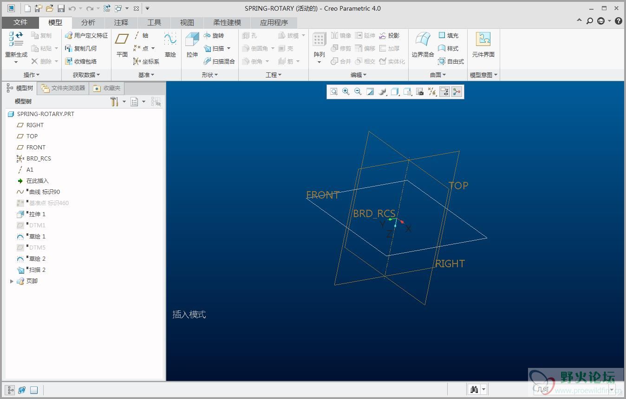This screenshot has height=399, width=626.
Task: Select the 平面 (Plane) datum tool
Action: (122, 45)
